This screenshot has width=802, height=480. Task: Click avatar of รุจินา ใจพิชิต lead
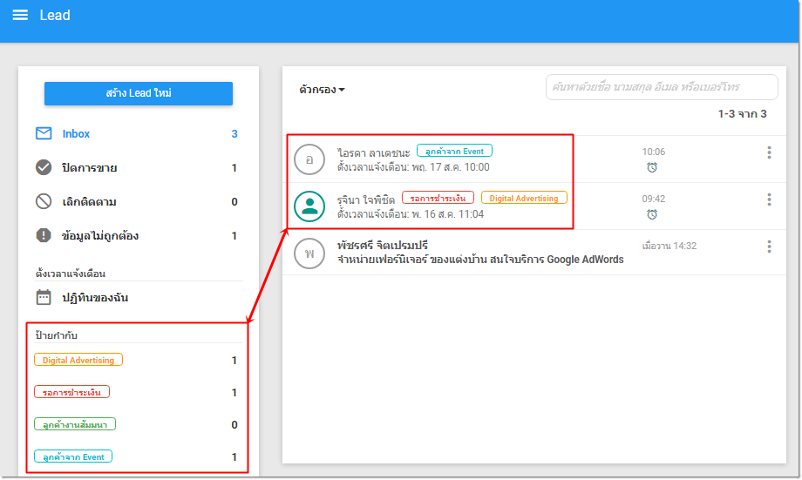[x=309, y=206]
